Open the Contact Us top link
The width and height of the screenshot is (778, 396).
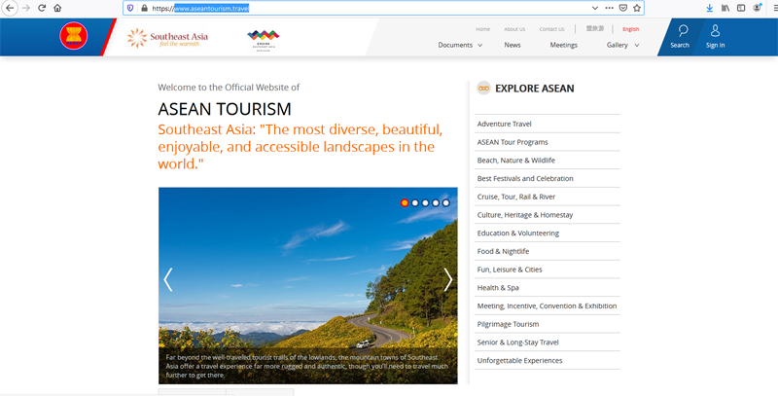click(551, 29)
